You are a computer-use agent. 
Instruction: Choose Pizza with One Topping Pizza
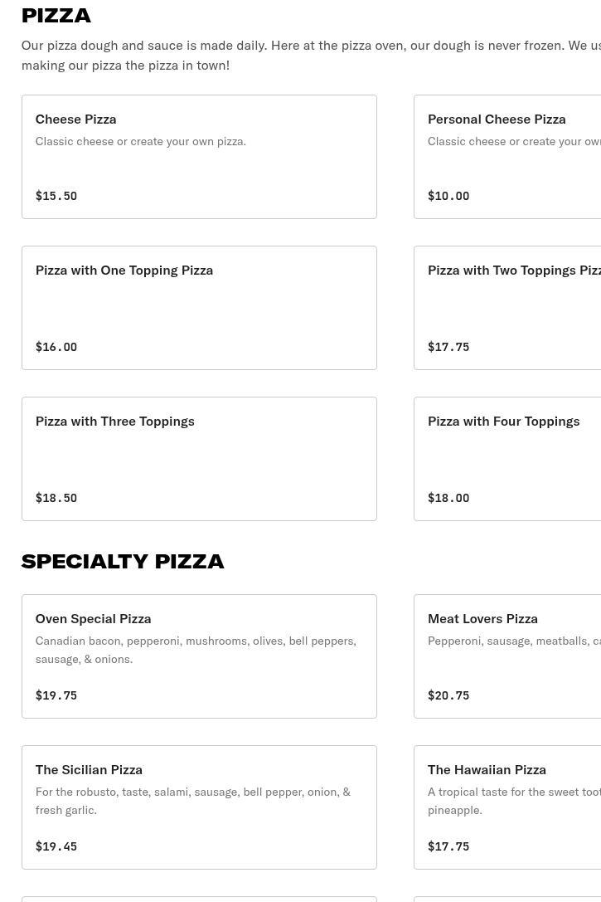[x=124, y=270]
